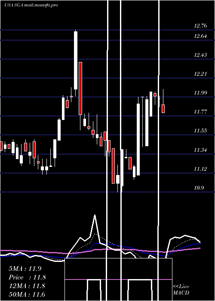Select the 12.21 price level label

(200, 74)
